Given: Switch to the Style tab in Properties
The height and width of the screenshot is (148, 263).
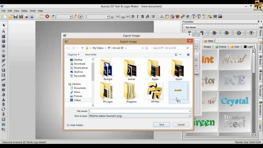Looking at the screenshot, I should tap(209, 41).
